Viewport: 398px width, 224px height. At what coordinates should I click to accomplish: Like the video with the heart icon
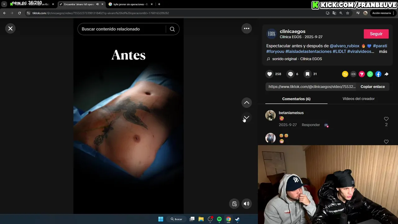coord(270,74)
